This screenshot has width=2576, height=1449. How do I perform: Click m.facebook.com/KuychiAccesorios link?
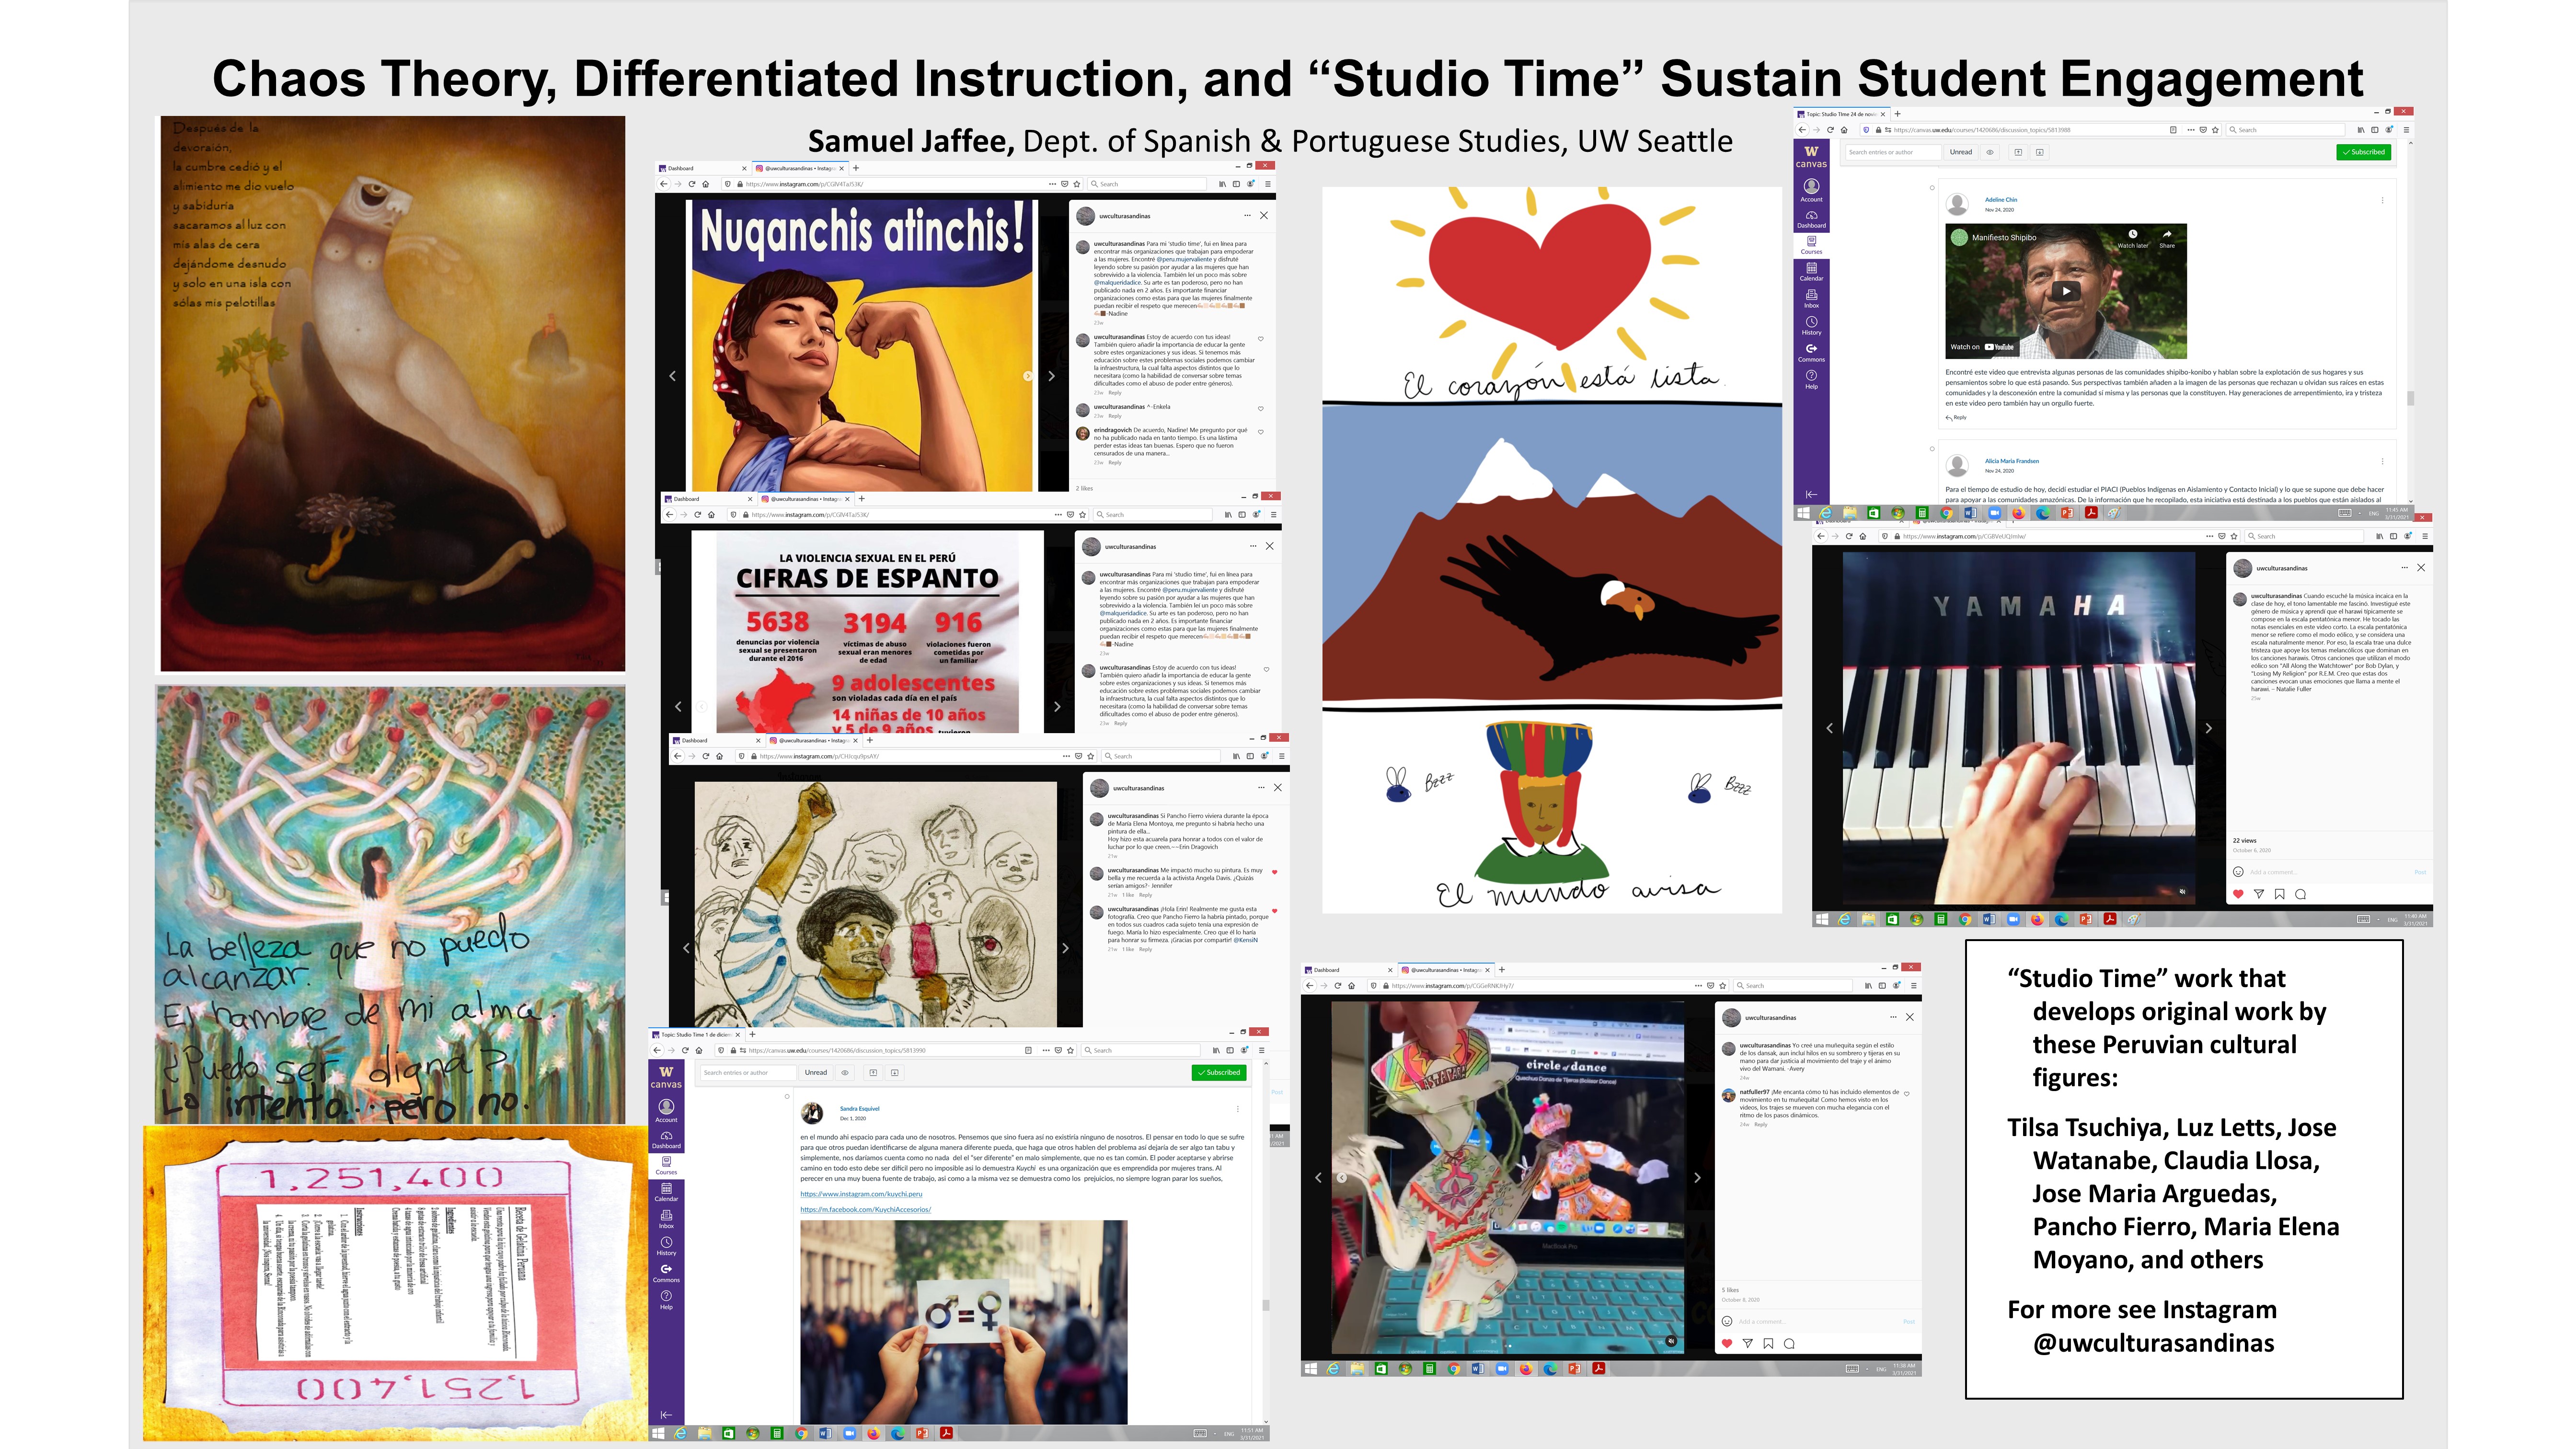point(865,1210)
